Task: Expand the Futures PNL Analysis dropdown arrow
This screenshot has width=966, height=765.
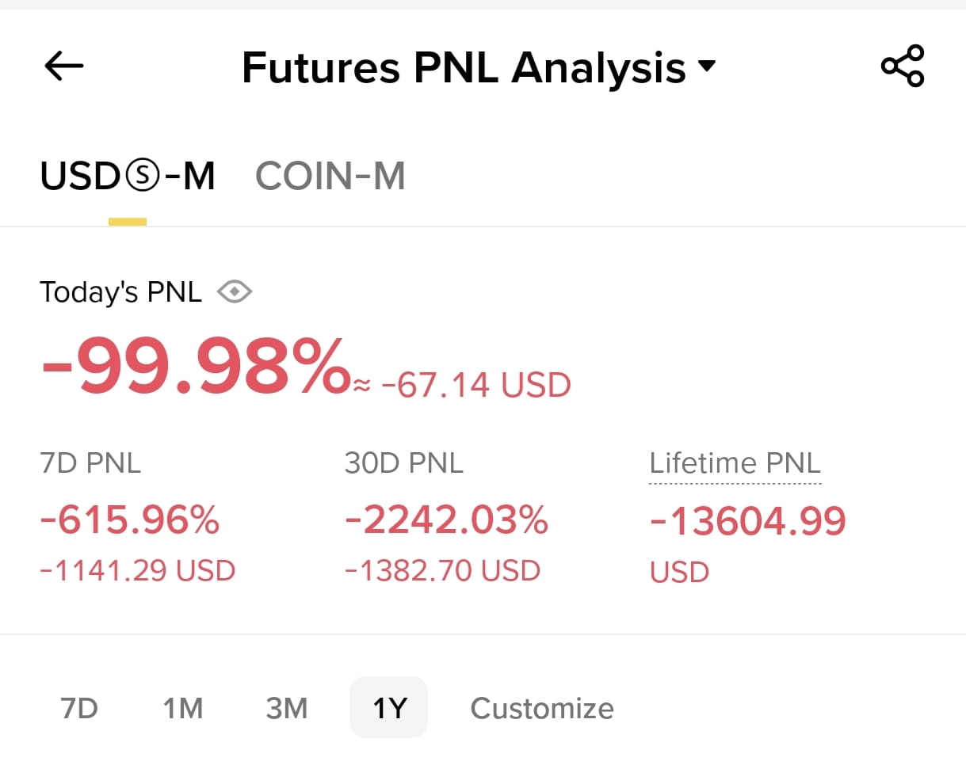Action: point(707,66)
